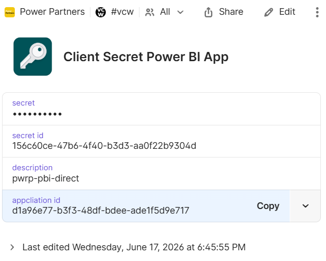This screenshot has height=261, width=326.
Task: Click the Edit pencil icon
Action: pos(268,12)
